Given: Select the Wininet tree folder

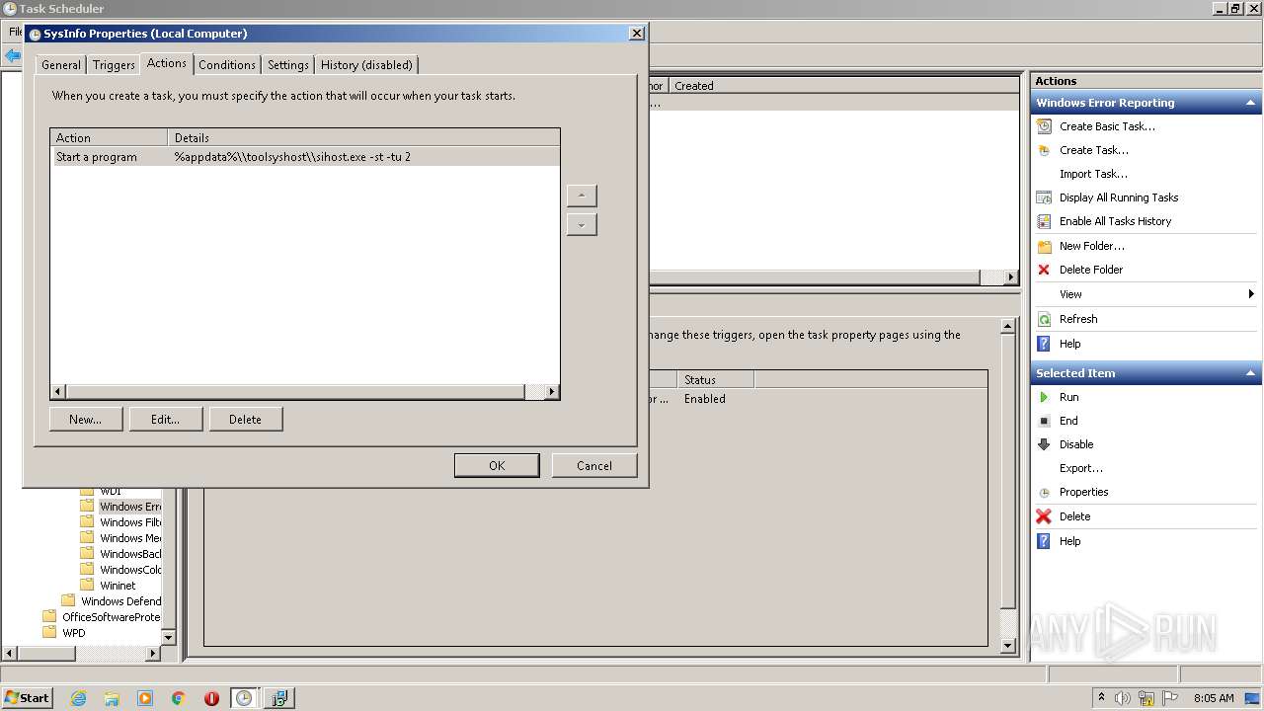Looking at the screenshot, I should point(118,586).
